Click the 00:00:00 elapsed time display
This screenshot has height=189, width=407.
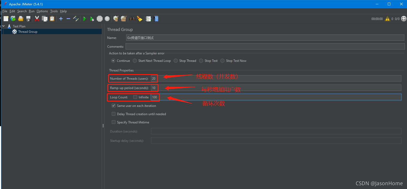pyautogui.click(x=377, y=19)
